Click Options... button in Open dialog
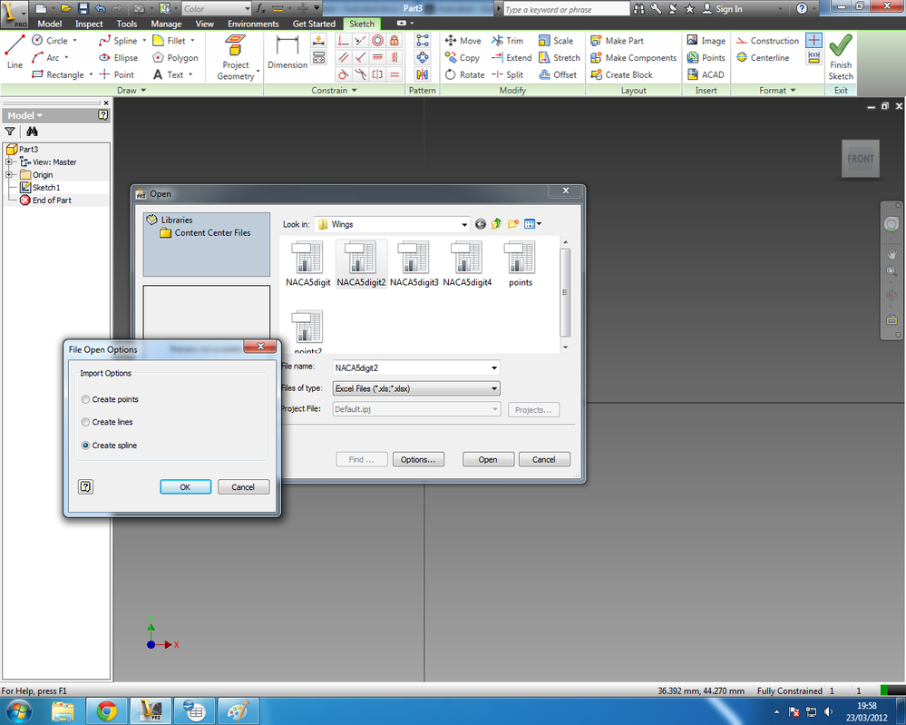906x725 pixels. click(x=418, y=459)
